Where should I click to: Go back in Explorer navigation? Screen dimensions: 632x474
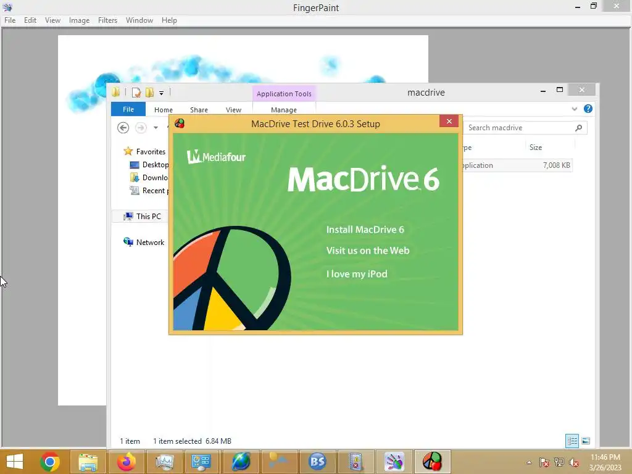(x=123, y=128)
